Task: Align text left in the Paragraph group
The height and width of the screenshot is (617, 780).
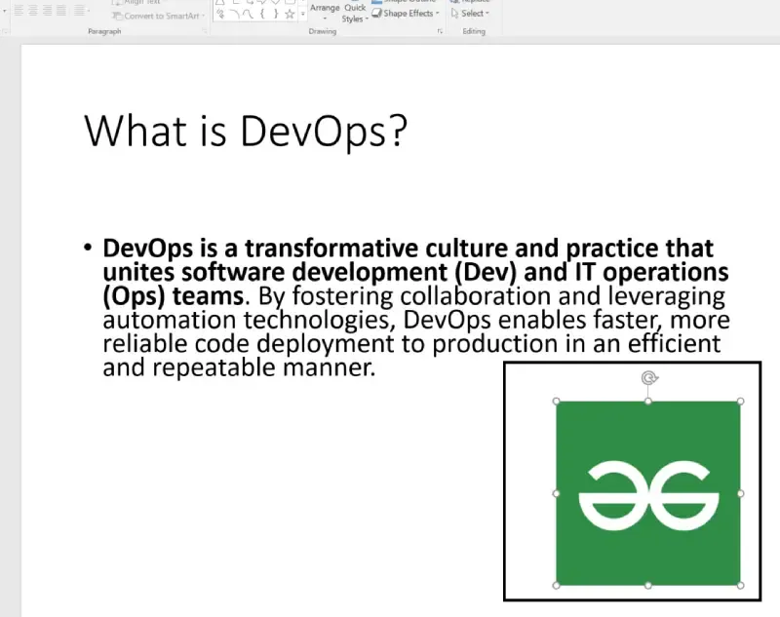Action: coord(19,10)
